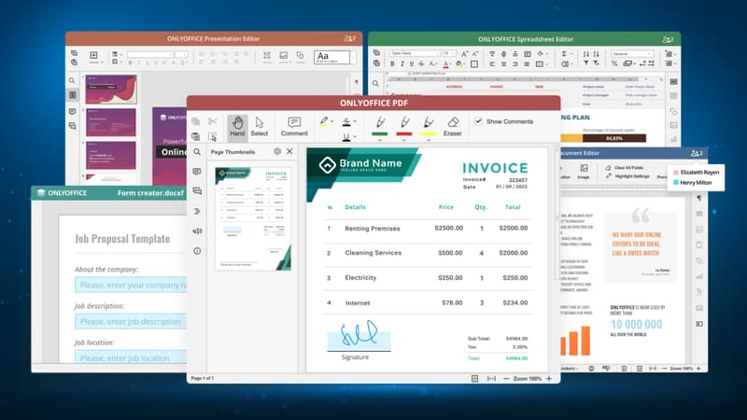Open search in PDF left sidebar

[x=197, y=152]
